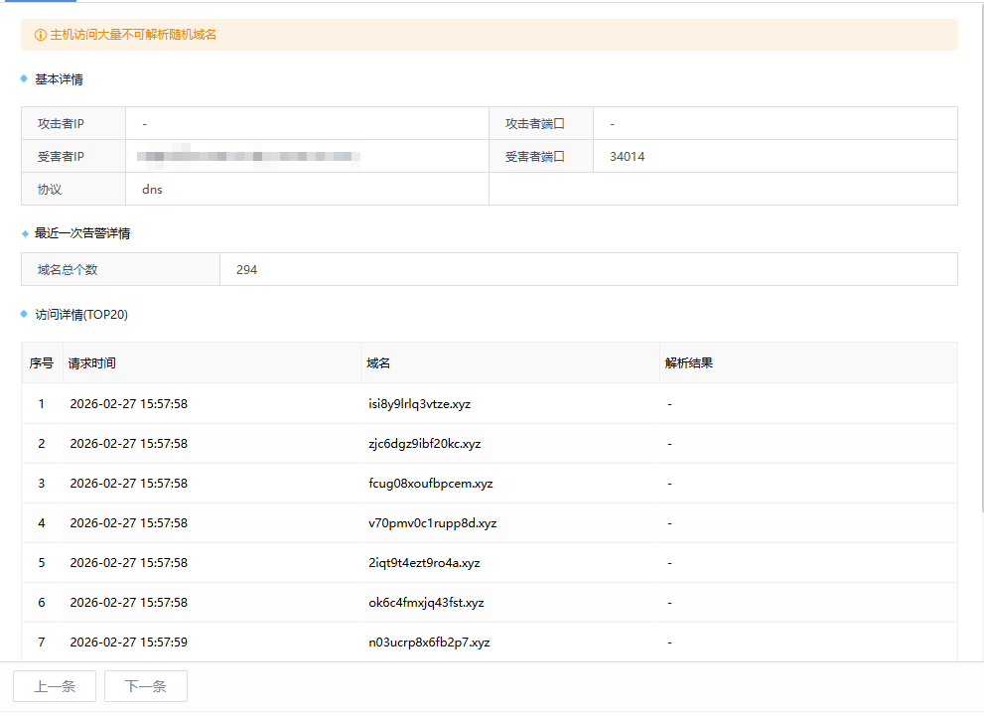
Task: Click the blurred 受害者IP value
Action: tap(248, 157)
